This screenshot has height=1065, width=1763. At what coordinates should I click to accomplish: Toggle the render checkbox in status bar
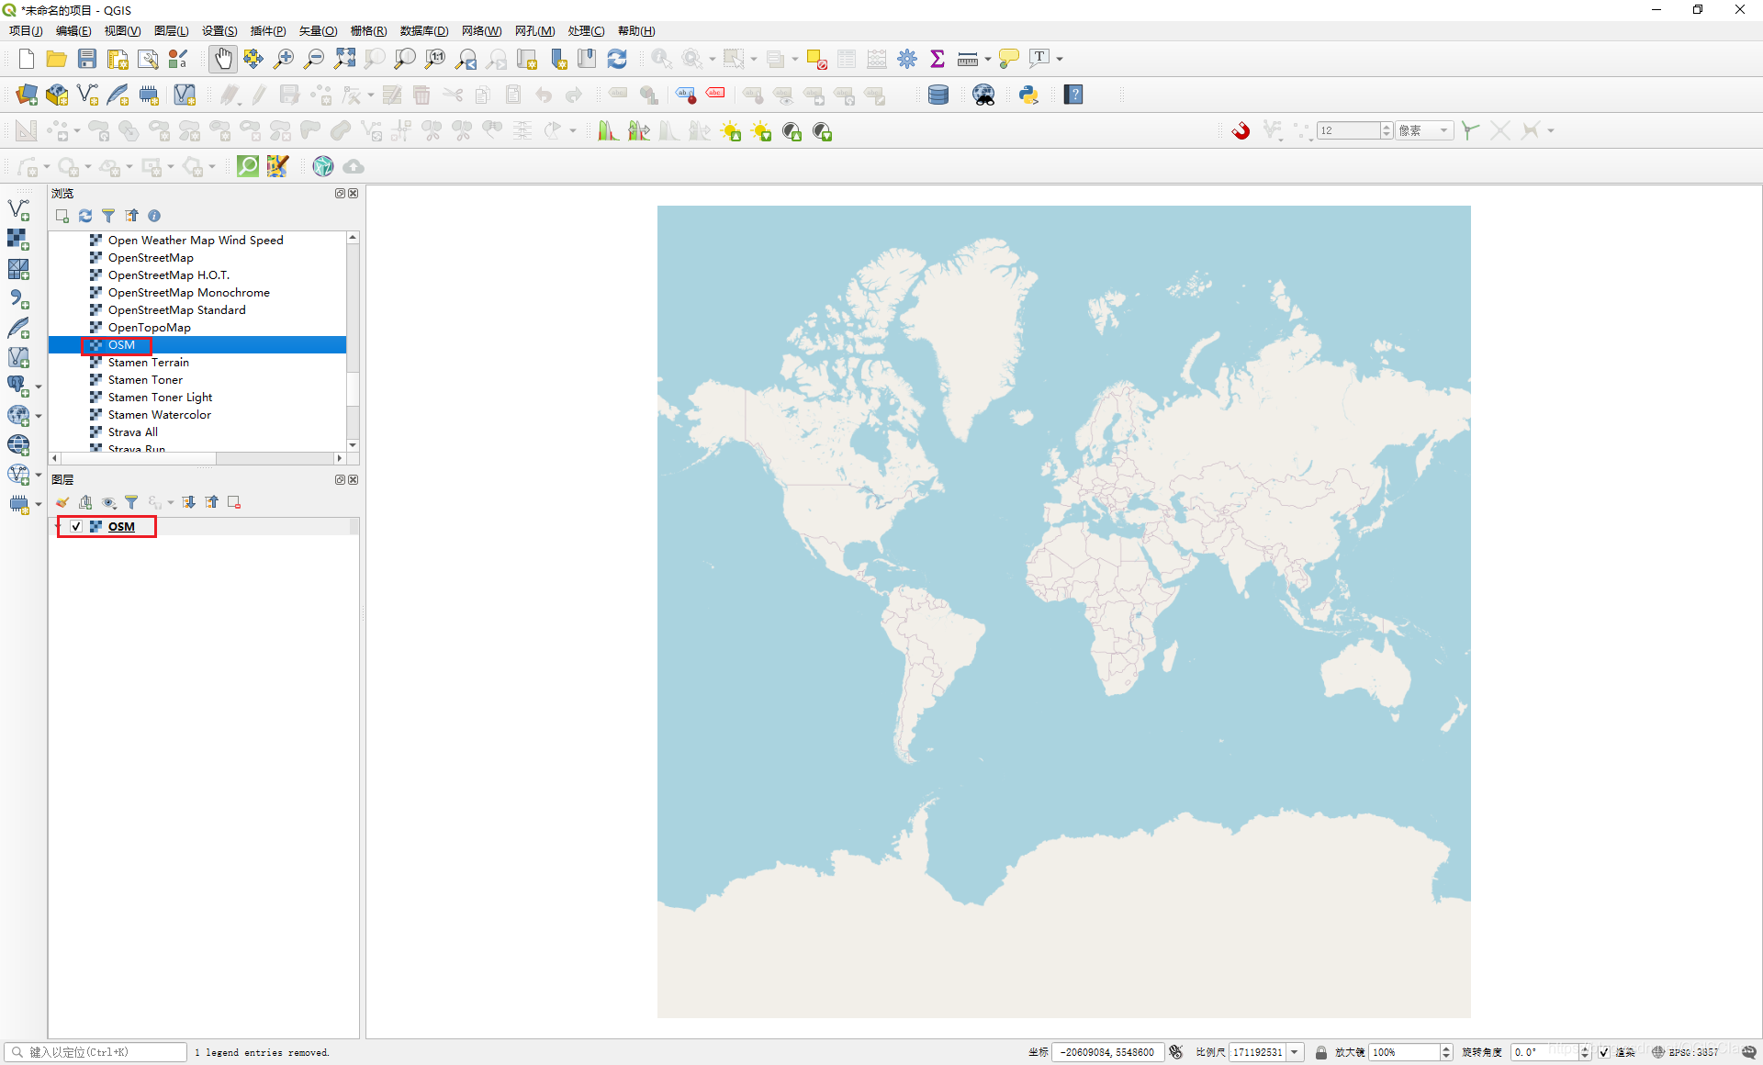(x=1603, y=1052)
